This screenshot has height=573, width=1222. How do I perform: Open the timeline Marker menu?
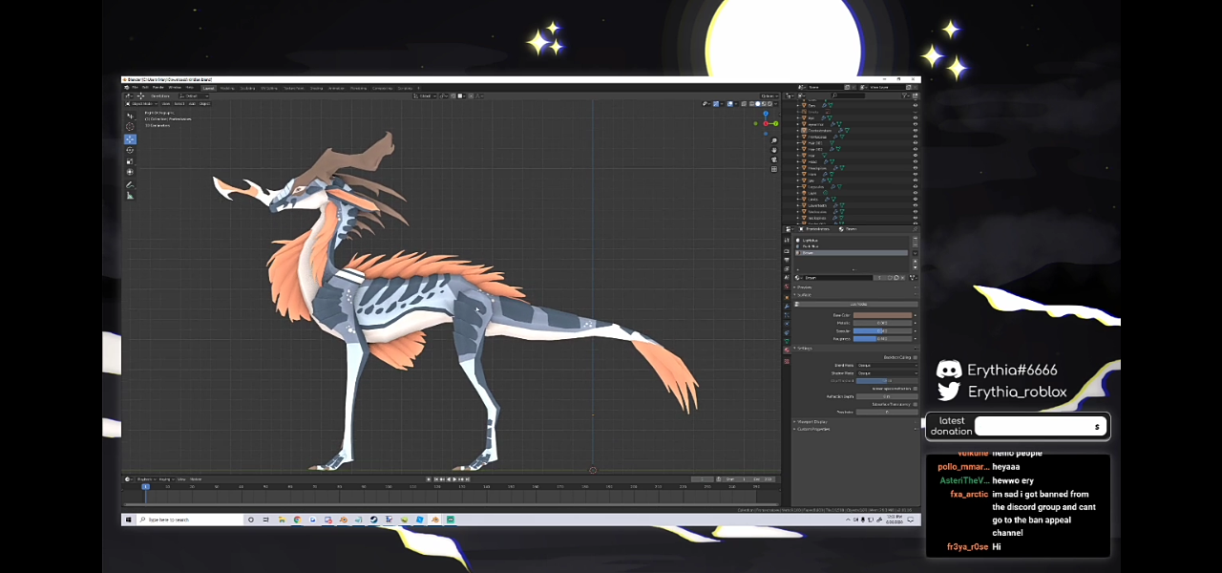pyautogui.click(x=196, y=479)
